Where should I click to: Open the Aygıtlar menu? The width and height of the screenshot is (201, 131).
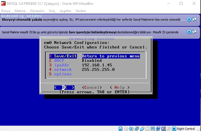(65, 11)
